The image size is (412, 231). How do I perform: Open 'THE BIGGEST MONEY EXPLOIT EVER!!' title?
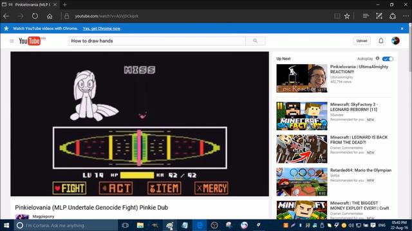[x=359, y=205]
